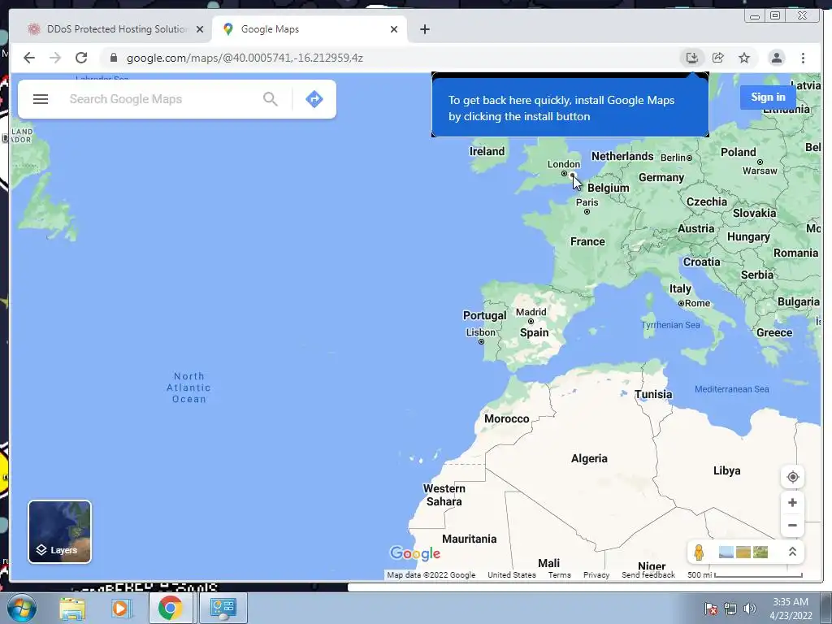This screenshot has width=832, height=624.
Task: Click the Paris city label
Action: click(587, 202)
